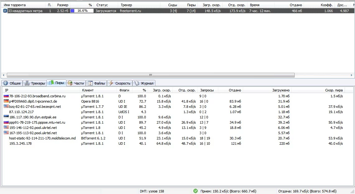Screen dimensions: 355x194
Task: Click the 64.8 кб/s download speed cell
Action: click(x=164, y=143)
